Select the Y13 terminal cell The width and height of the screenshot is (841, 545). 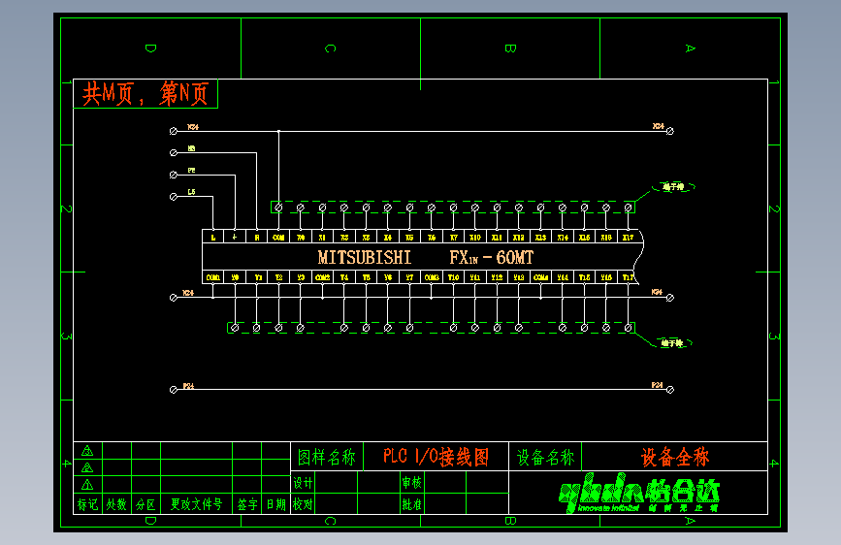click(519, 276)
